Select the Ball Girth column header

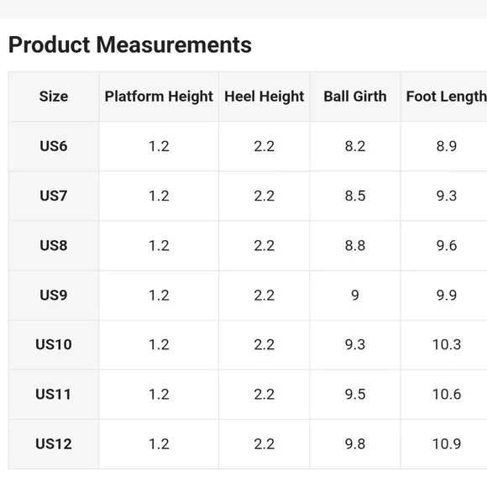coord(355,97)
